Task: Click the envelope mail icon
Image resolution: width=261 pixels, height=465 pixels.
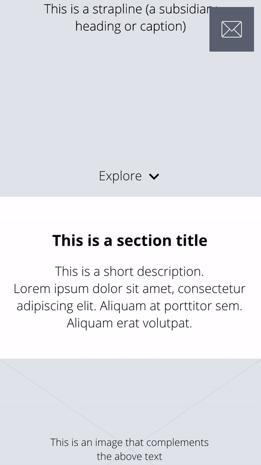Action: pos(231,30)
